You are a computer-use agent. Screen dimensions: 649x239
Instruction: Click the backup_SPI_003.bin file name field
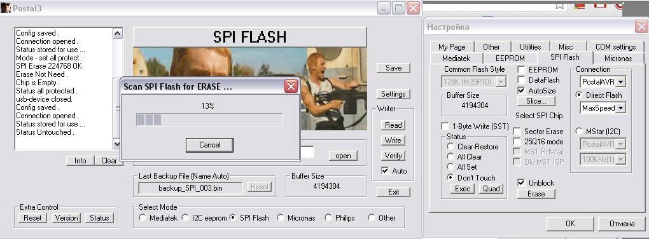pos(190,188)
